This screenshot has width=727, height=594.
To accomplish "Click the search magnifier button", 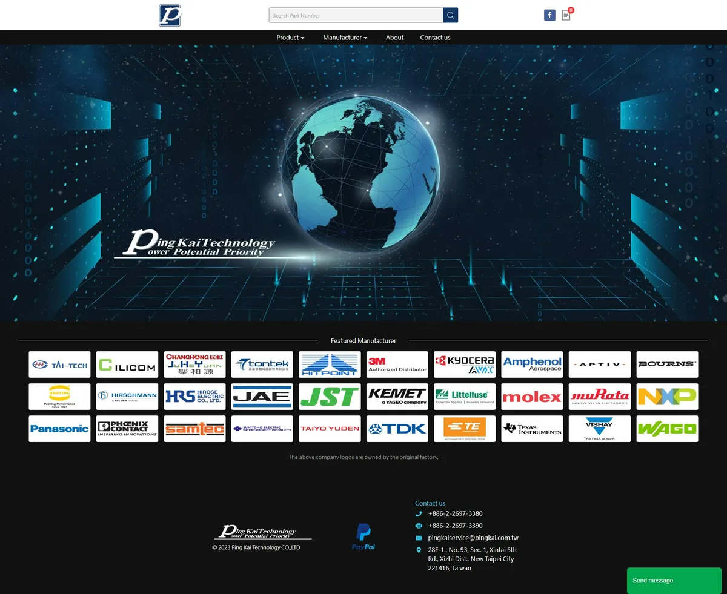I will tap(450, 15).
